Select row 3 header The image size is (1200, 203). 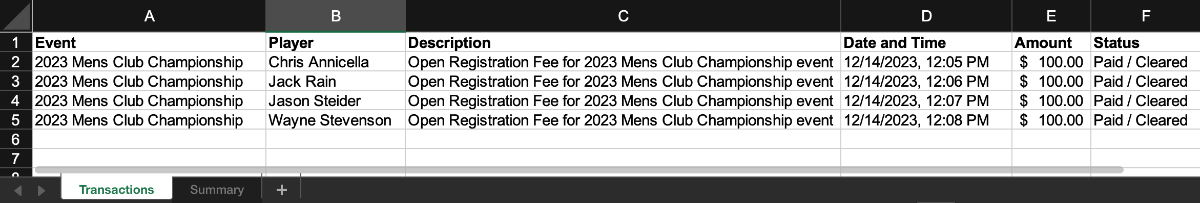tap(16, 81)
